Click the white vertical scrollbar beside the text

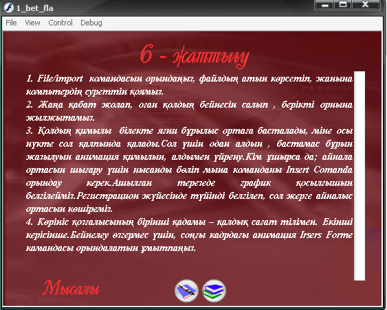coord(360,176)
